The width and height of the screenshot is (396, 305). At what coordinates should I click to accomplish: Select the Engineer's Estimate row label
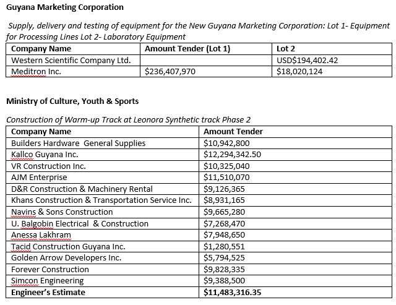click(x=48, y=292)
